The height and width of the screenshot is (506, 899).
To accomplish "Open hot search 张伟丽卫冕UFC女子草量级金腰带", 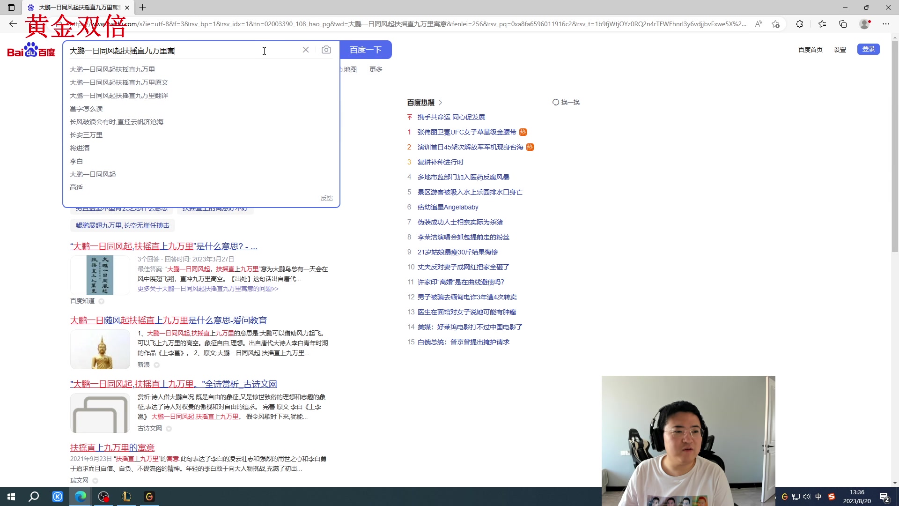I will (x=467, y=132).
